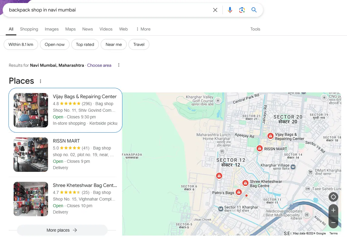Click the More places button
Screen dimensions: 347x241
click(x=62, y=230)
